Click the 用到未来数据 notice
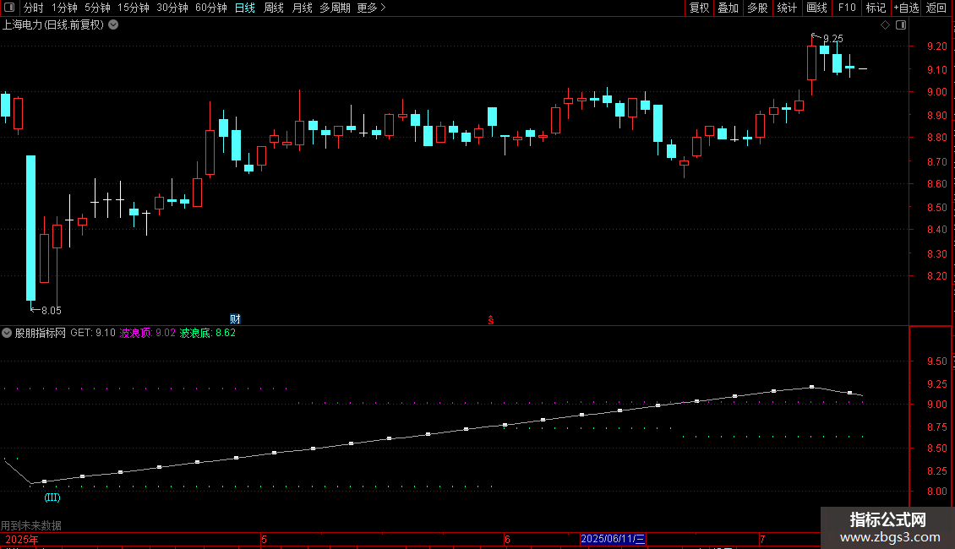The width and height of the screenshot is (955, 549). coord(31,525)
